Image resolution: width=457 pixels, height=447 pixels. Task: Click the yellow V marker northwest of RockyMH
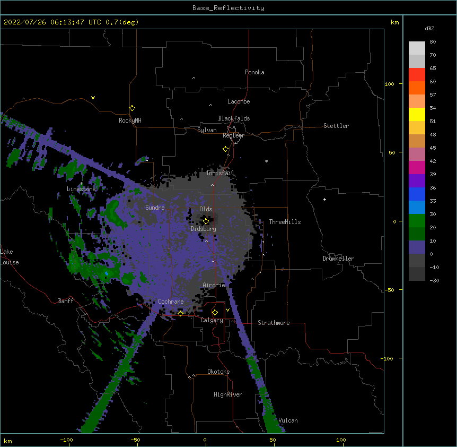point(93,98)
